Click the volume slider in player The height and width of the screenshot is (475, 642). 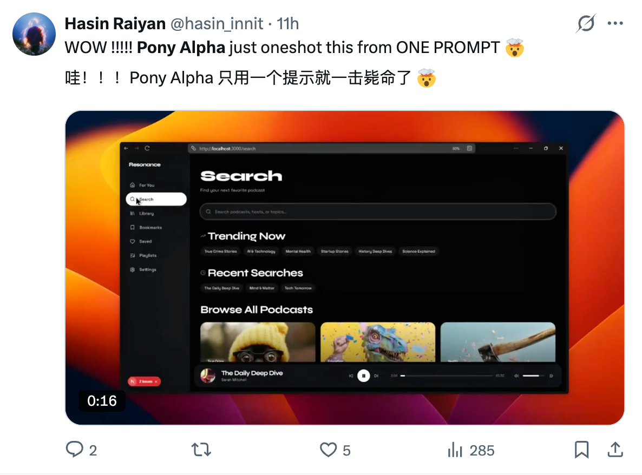coord(533,375)
